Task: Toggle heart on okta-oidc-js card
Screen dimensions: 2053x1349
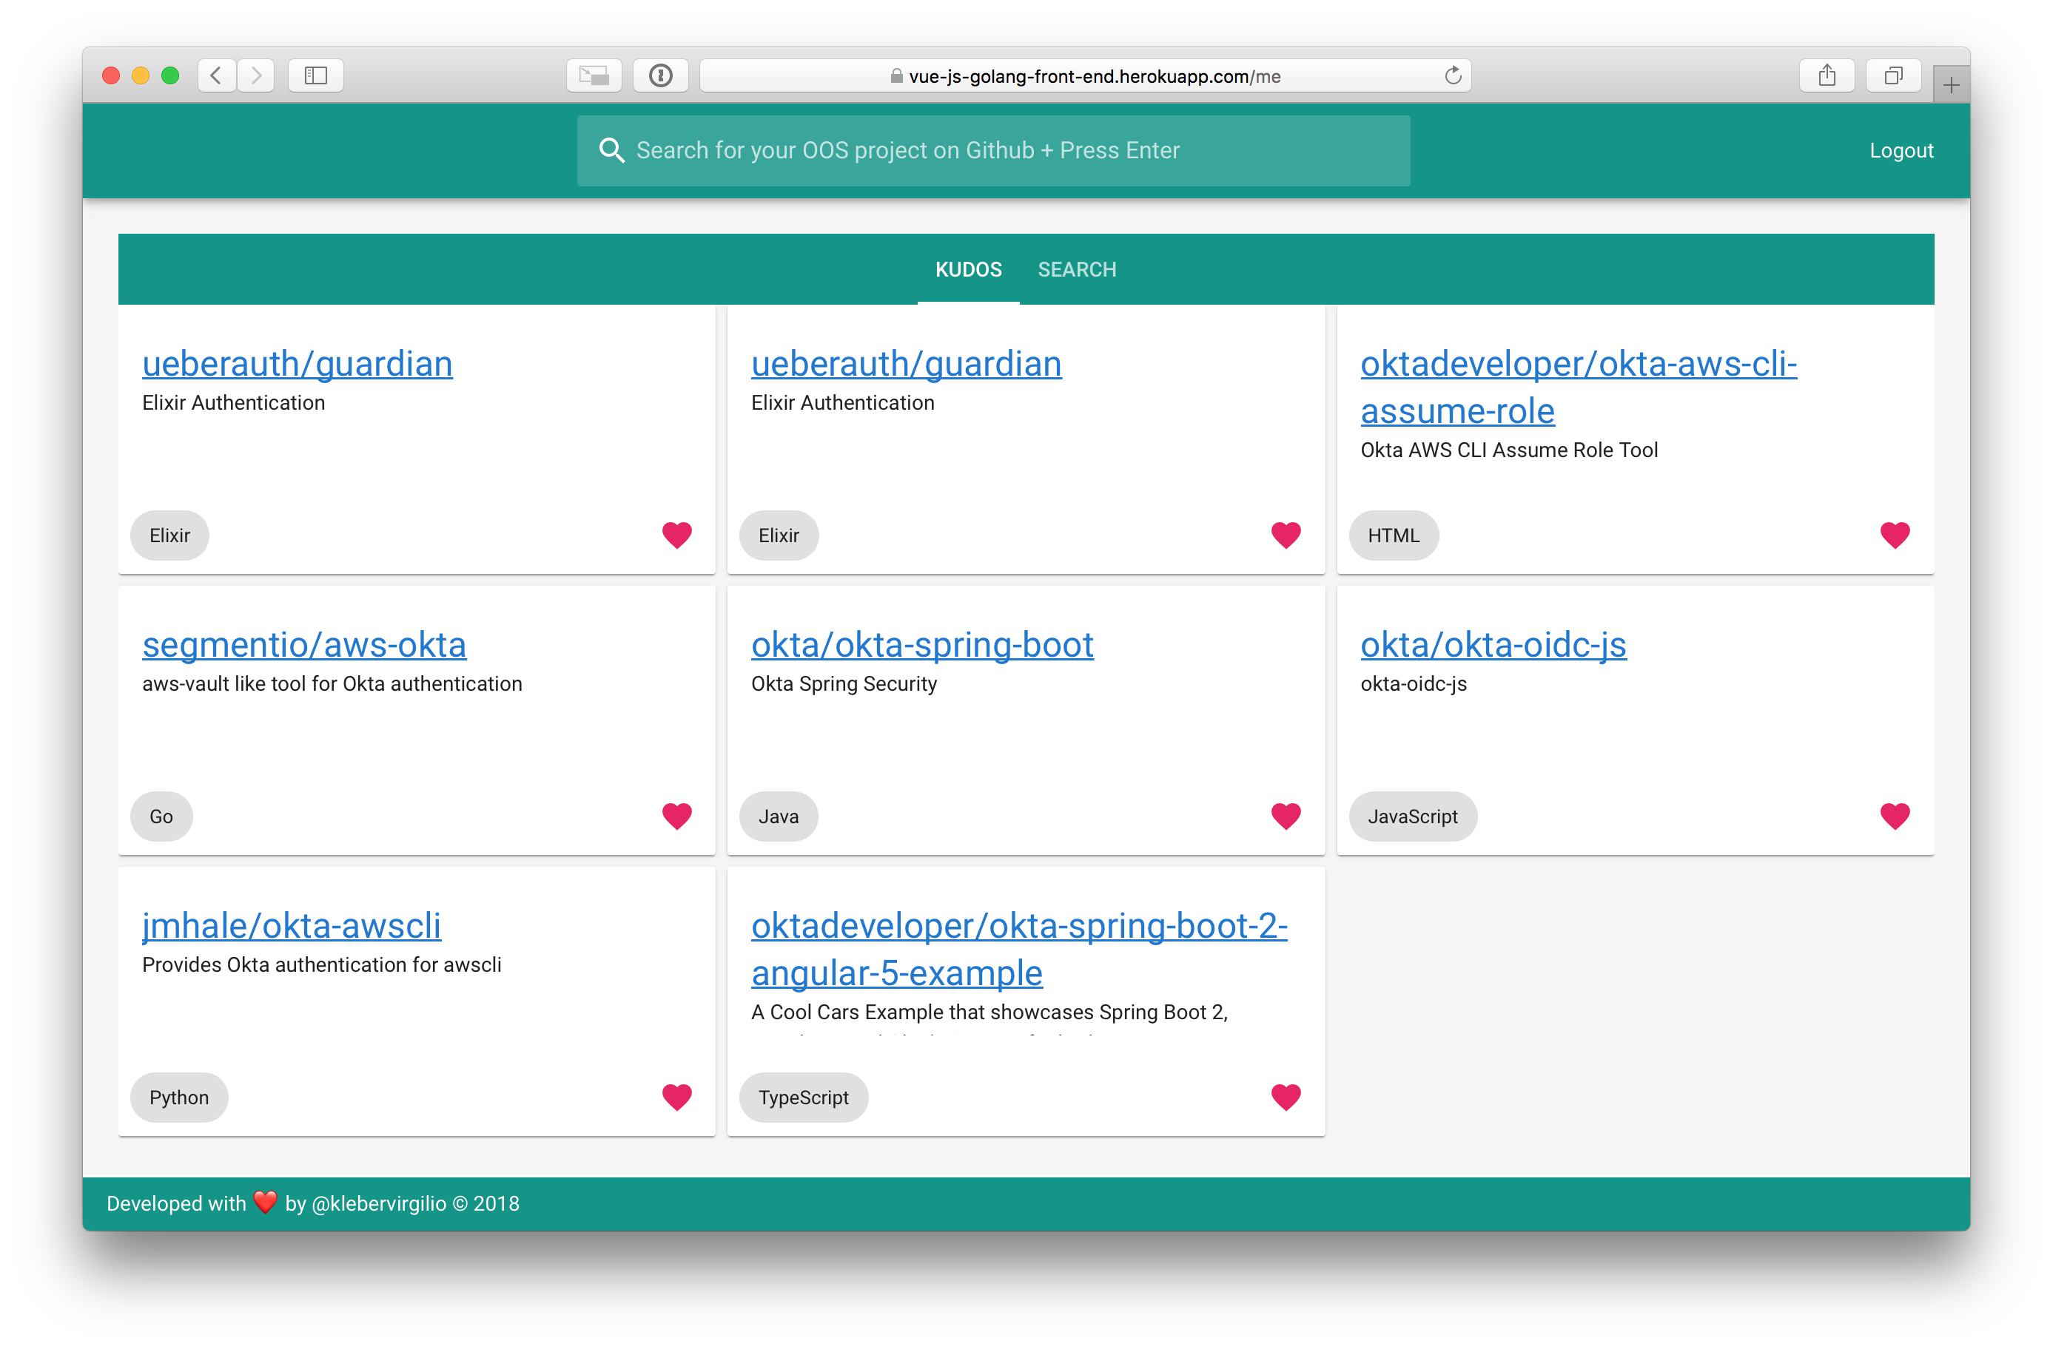Action: (x=1895, y=816)
